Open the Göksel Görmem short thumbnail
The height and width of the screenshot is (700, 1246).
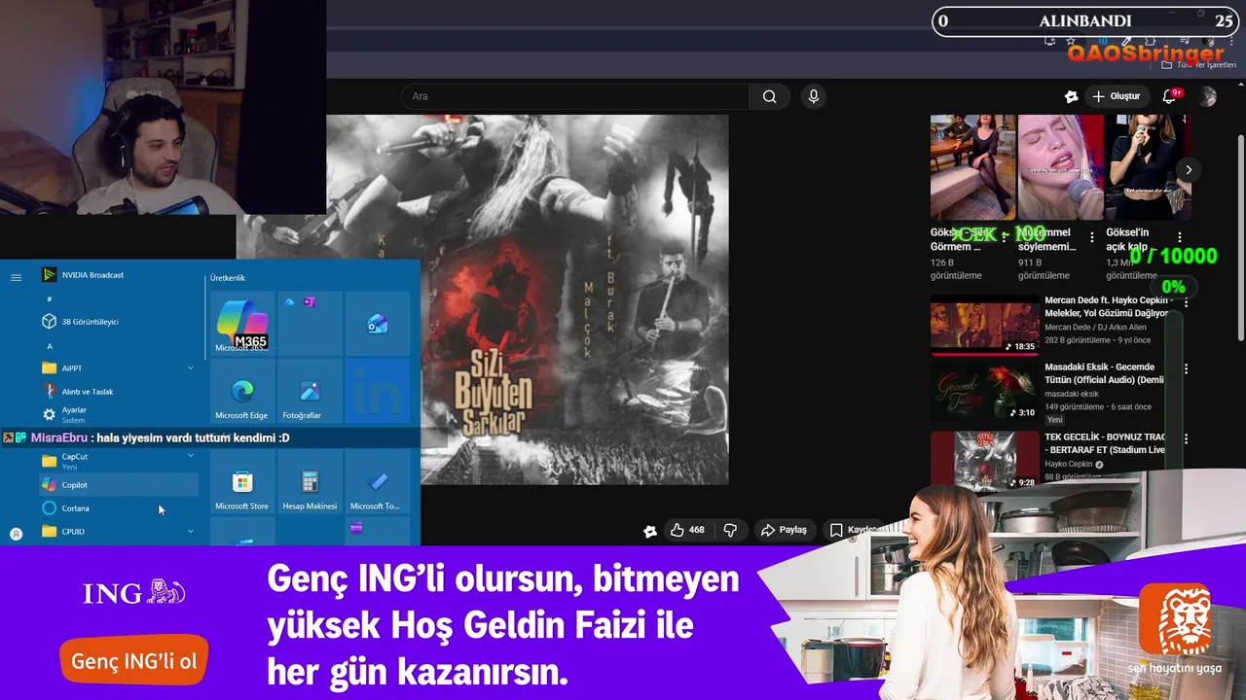tap(972, 167)
